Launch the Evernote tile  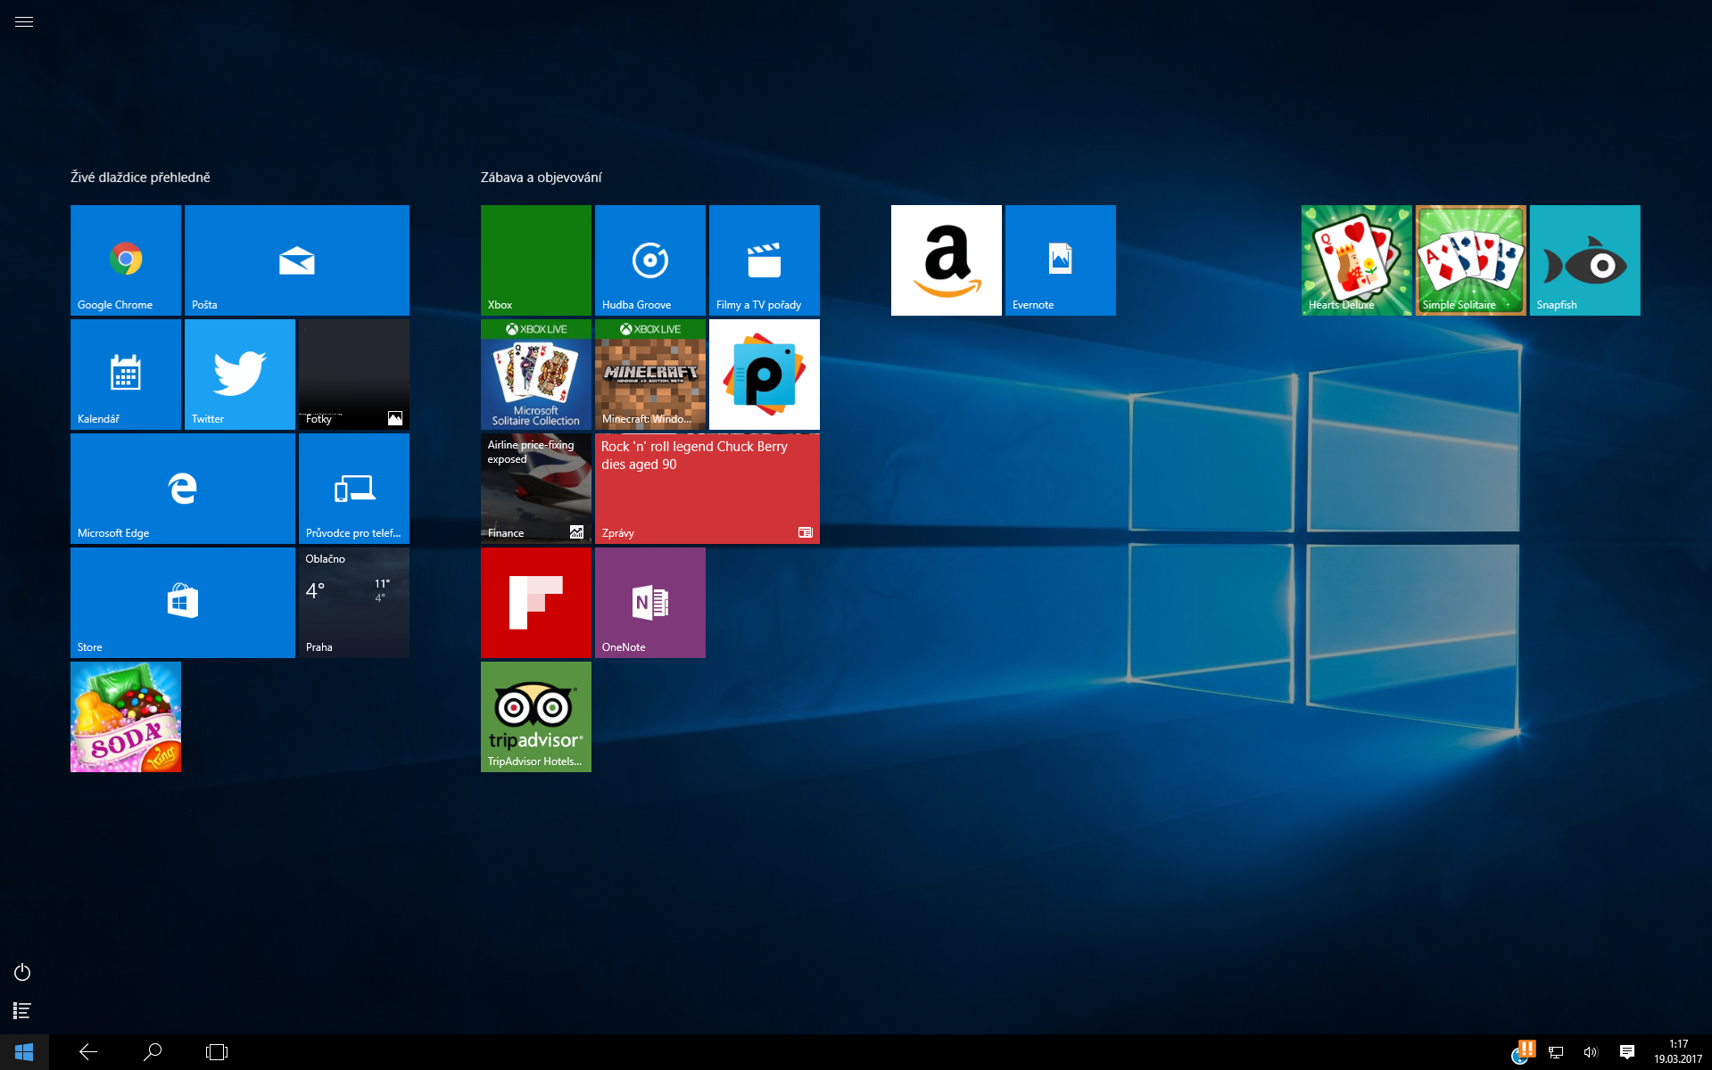point(1061,260)
